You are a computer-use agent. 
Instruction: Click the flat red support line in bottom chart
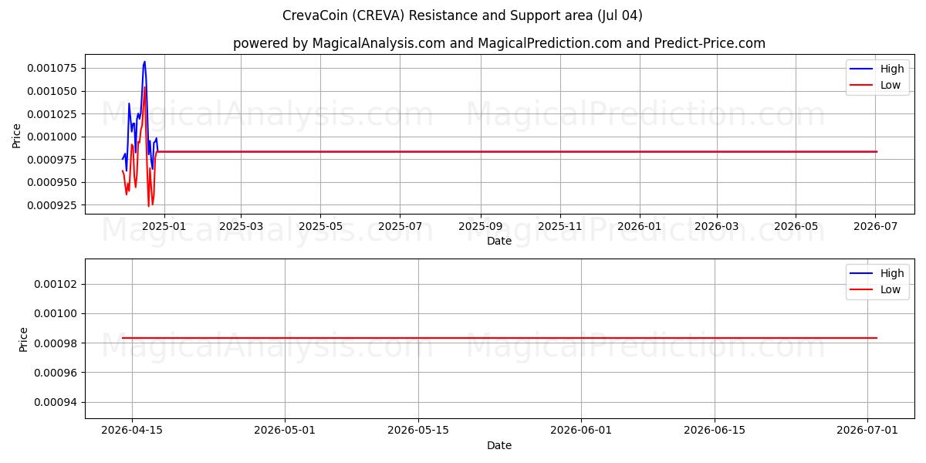coord(499,338)
